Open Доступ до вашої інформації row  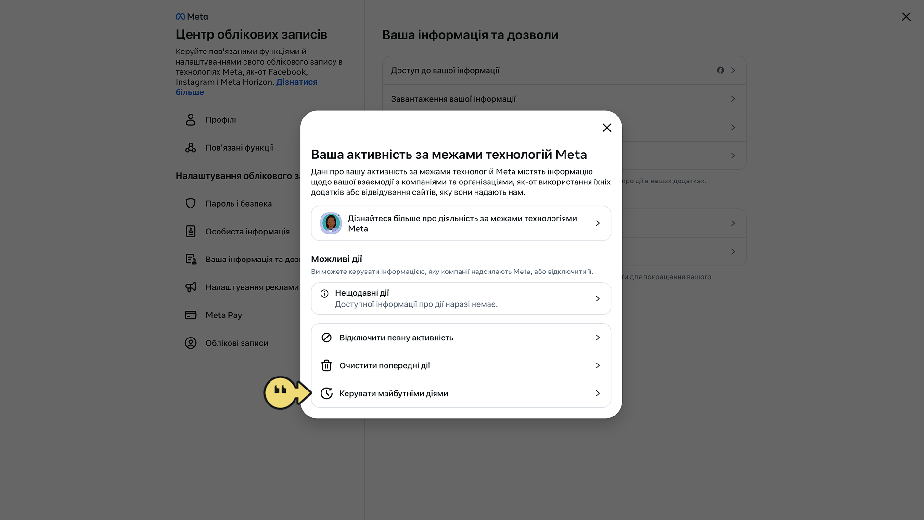(x=564, y=70)
